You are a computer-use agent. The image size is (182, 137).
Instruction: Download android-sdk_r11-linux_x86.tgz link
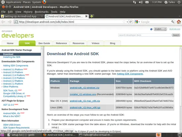(x=85, y=107)
